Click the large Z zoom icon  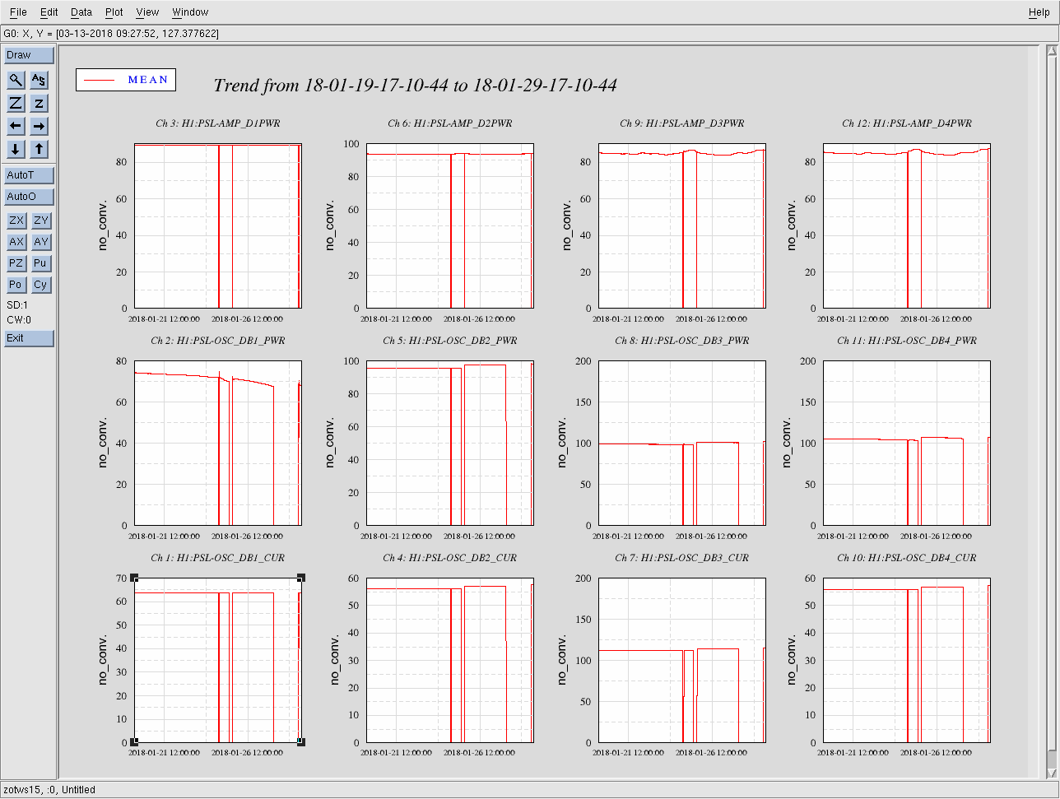(x=16, y=103)
